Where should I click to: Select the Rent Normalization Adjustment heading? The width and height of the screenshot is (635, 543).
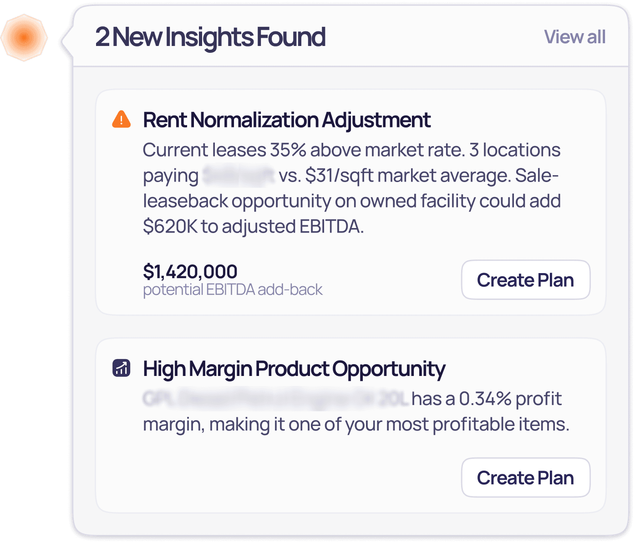click(287, 120)
